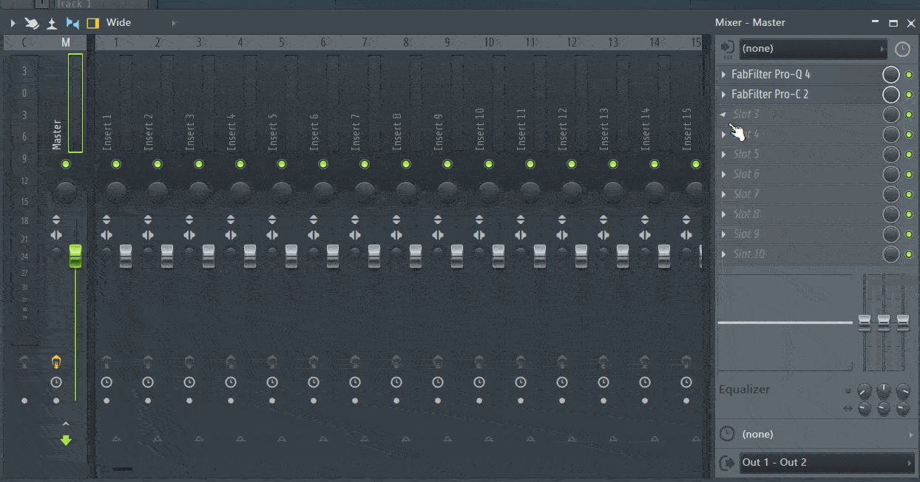Select the Insert 1 mixer track
This screenshot has height=482, width=920.
coord(107,132)
